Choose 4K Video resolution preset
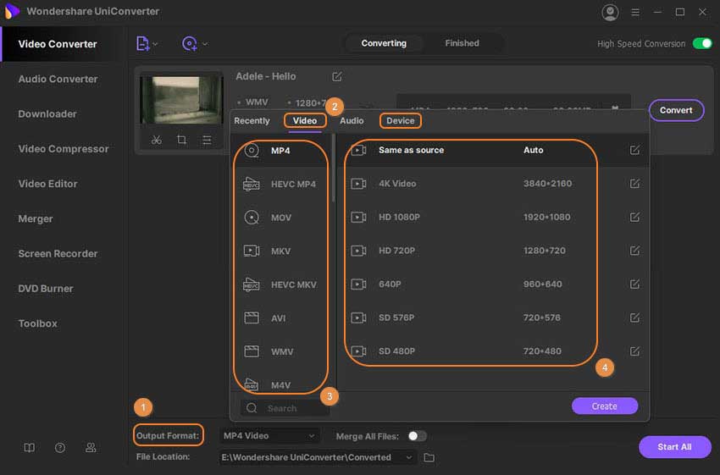This screenshot has height=475, width=720. point(494,184)
